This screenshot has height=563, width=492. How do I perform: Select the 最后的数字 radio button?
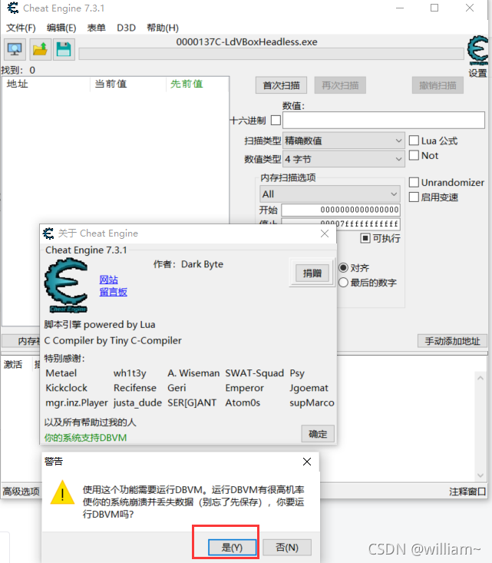(x=343, y=283)
